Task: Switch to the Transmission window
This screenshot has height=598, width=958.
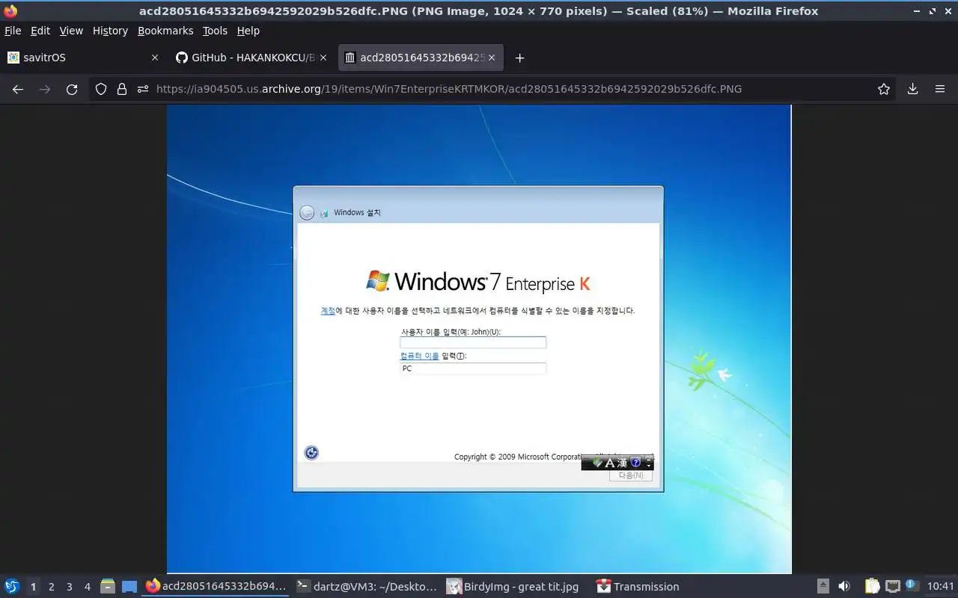Action: [638, 587]
